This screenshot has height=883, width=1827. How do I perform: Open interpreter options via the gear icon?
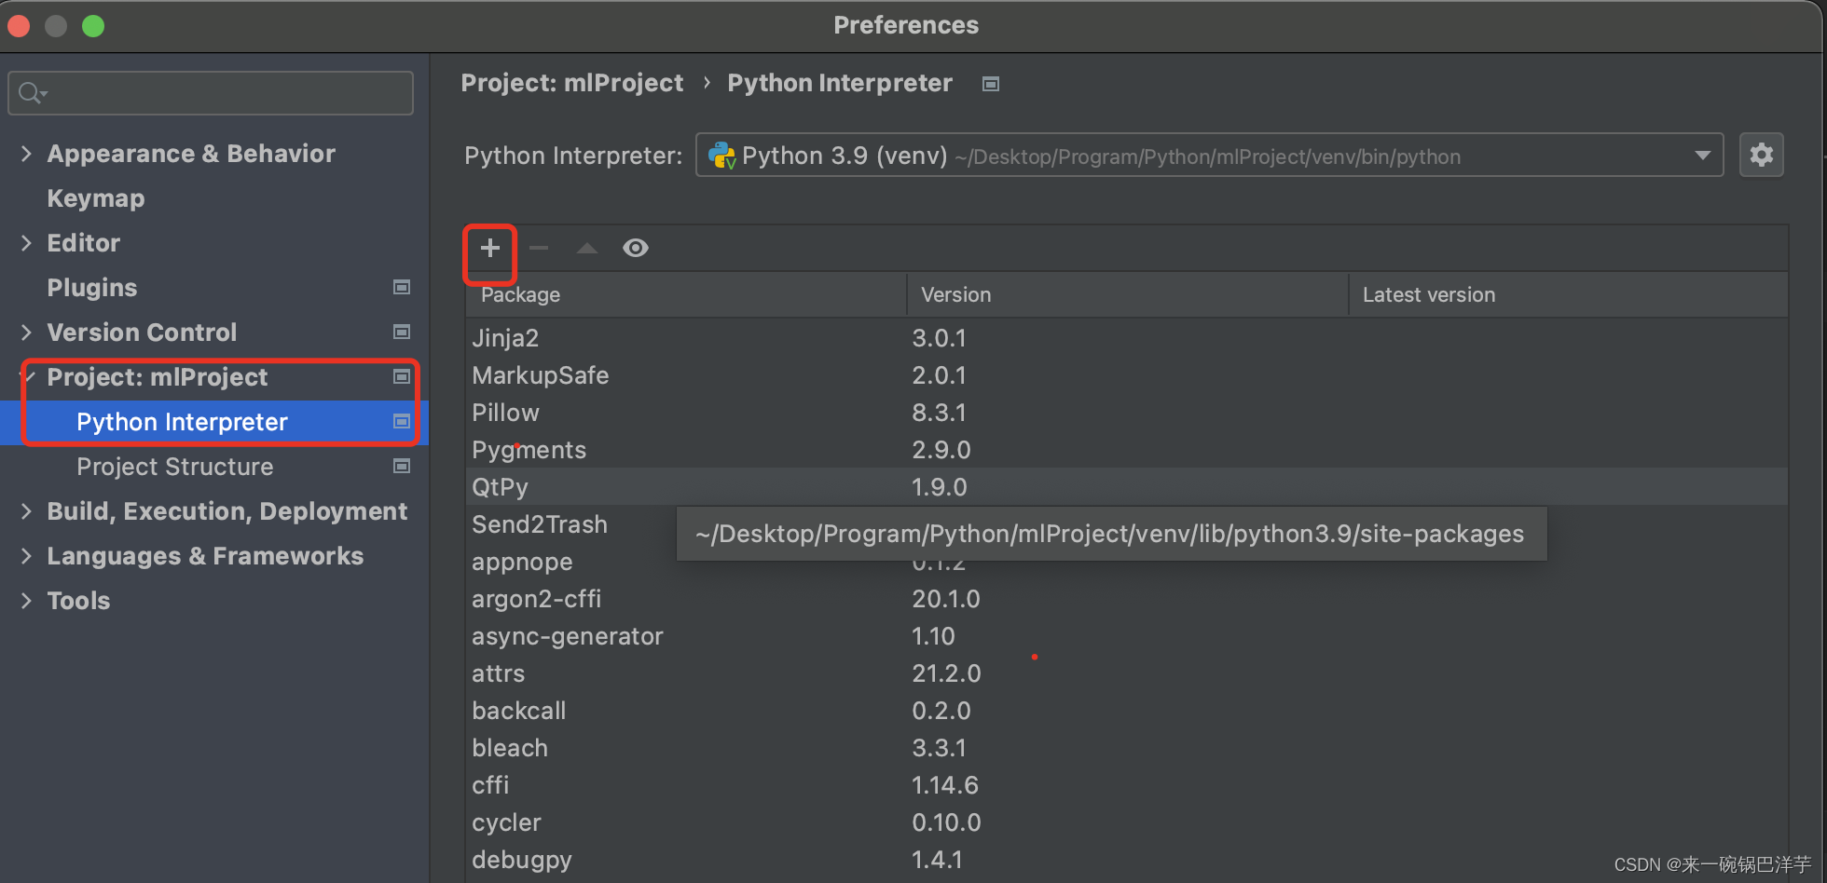point(1761,155)
